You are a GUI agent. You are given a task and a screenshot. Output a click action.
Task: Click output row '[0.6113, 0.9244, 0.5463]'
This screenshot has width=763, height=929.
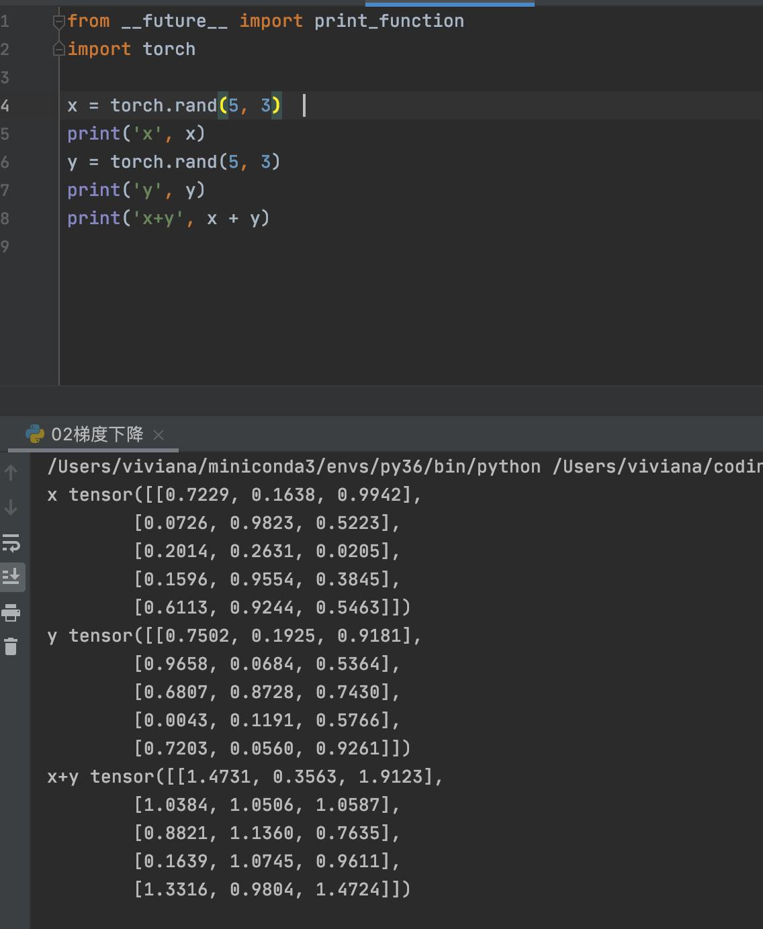click(262, 607)
